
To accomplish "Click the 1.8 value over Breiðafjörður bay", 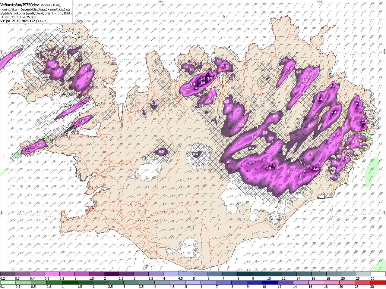I will click(x=81, y=122).
